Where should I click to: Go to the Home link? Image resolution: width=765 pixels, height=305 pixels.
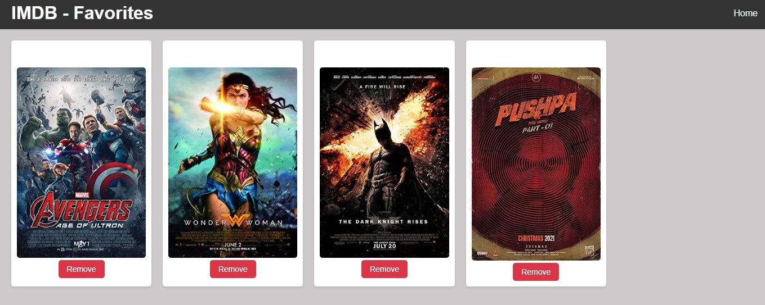point(745,13)
